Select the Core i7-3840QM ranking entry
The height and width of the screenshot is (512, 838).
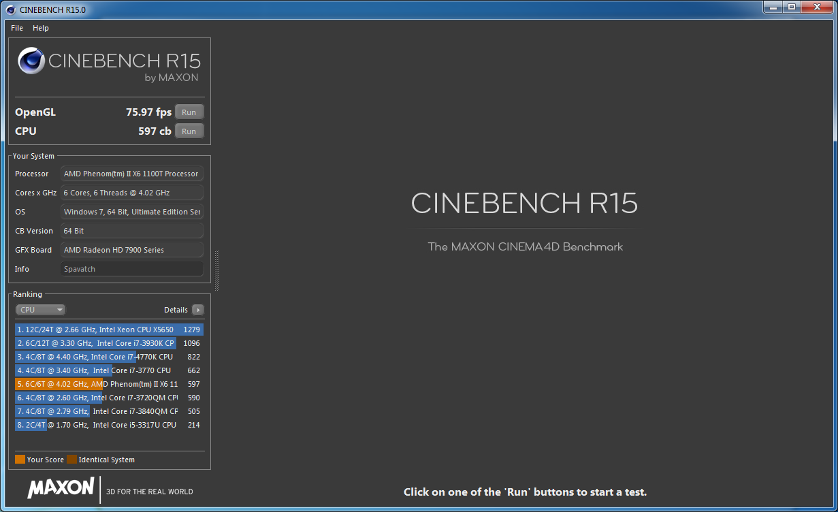pos(109,411)
